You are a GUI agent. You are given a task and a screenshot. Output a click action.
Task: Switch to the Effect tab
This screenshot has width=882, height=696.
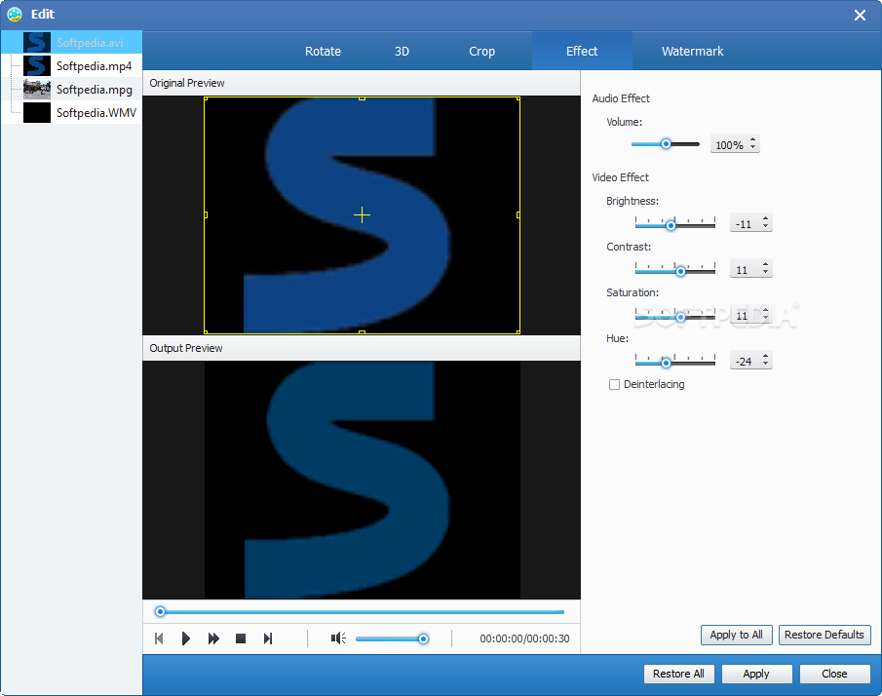(582, 52)
